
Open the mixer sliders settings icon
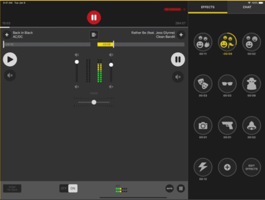coord(181,188)
